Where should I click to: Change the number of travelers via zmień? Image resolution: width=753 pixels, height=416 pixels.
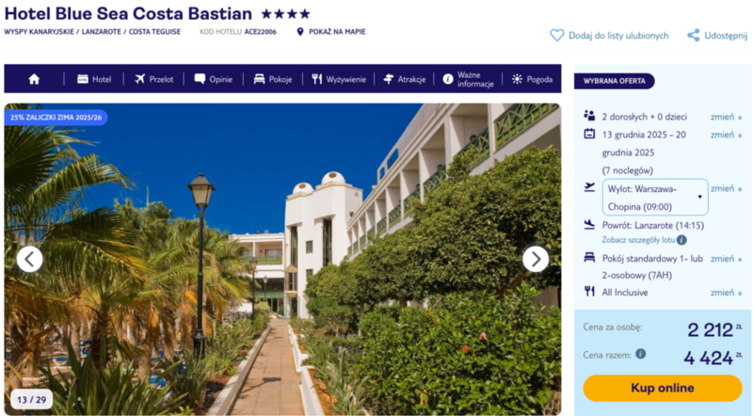coord(726,117)
